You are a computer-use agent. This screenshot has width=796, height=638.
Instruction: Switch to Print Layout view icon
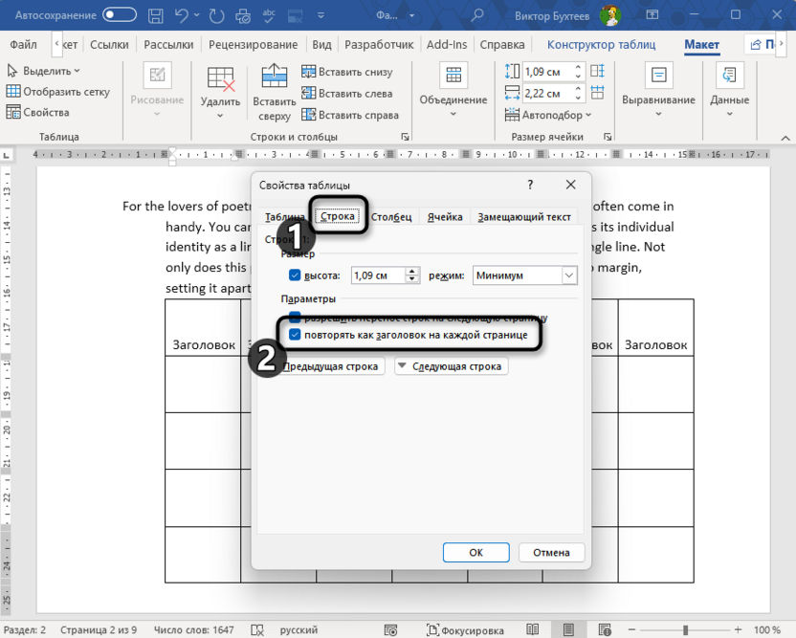click(x=568, y=630)
